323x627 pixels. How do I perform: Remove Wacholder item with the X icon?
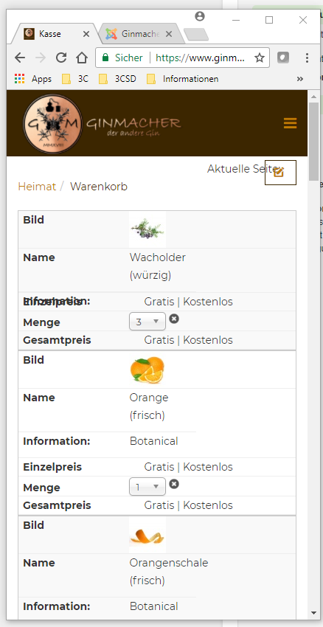click(x=174, y=319)
